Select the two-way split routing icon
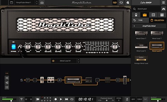The height and width of the screenshot is (102, 167). coord(7,78)
